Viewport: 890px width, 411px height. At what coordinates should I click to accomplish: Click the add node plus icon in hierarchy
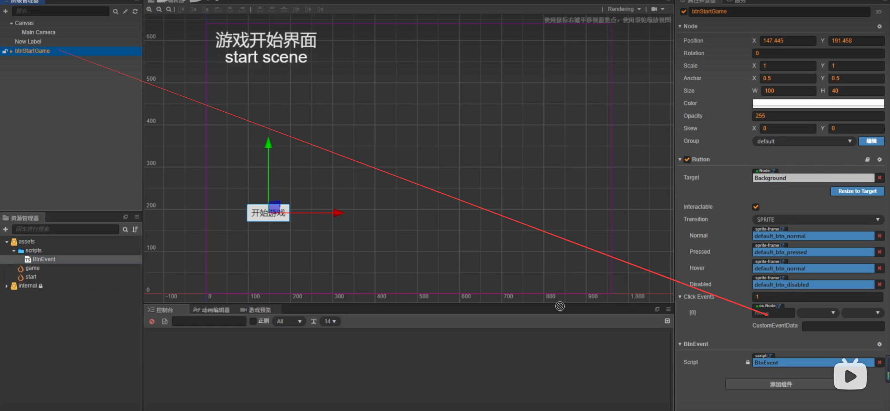[6, 11]
